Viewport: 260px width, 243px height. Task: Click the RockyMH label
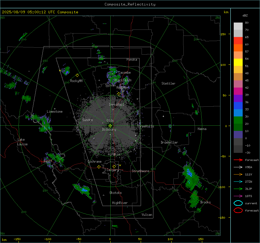point(76,81)
